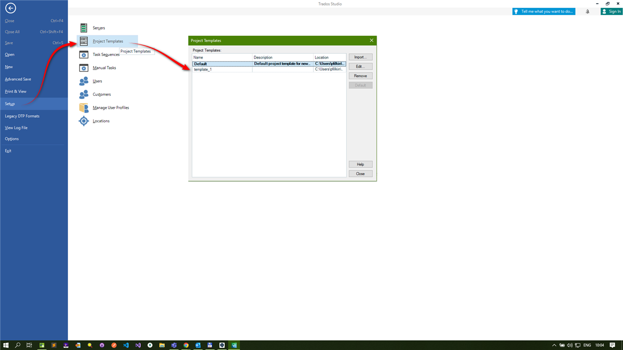The height and width of the screenshot is (350, 623).
Task: Click the template_1 location path cell
Action: click(330, 69)
